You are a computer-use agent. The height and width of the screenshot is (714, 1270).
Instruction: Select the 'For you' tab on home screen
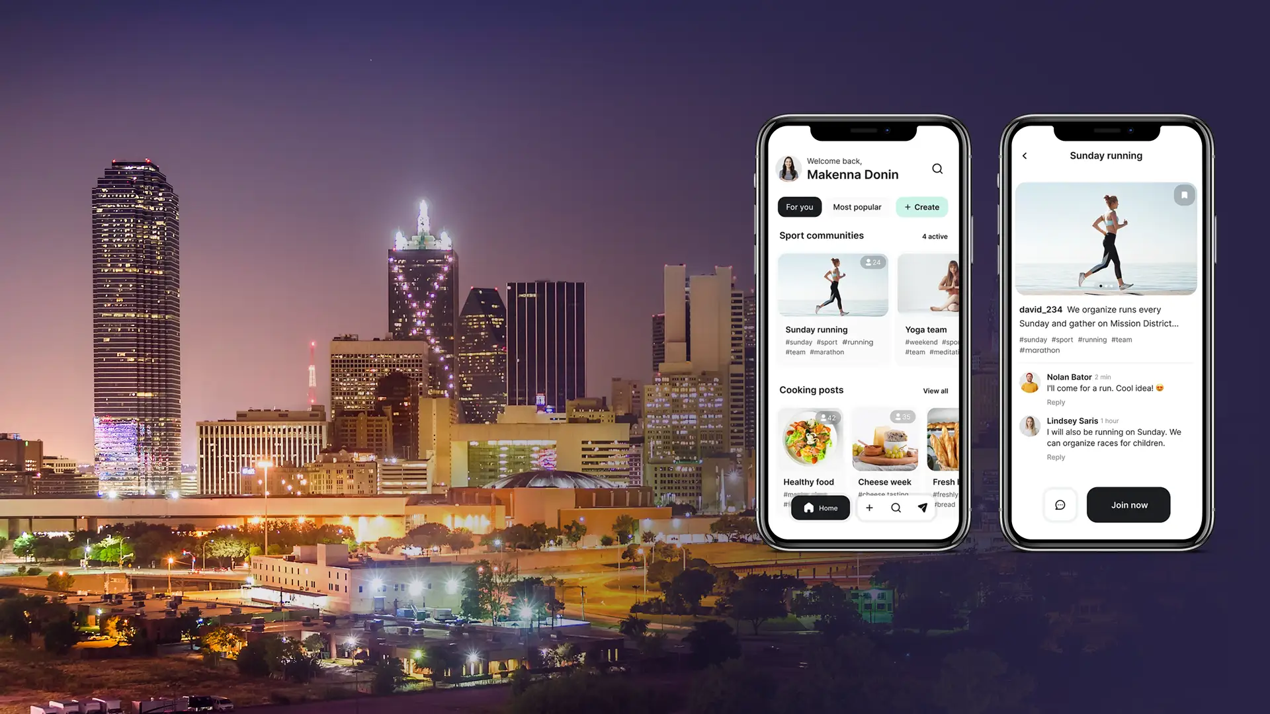[x=798, y=207]
